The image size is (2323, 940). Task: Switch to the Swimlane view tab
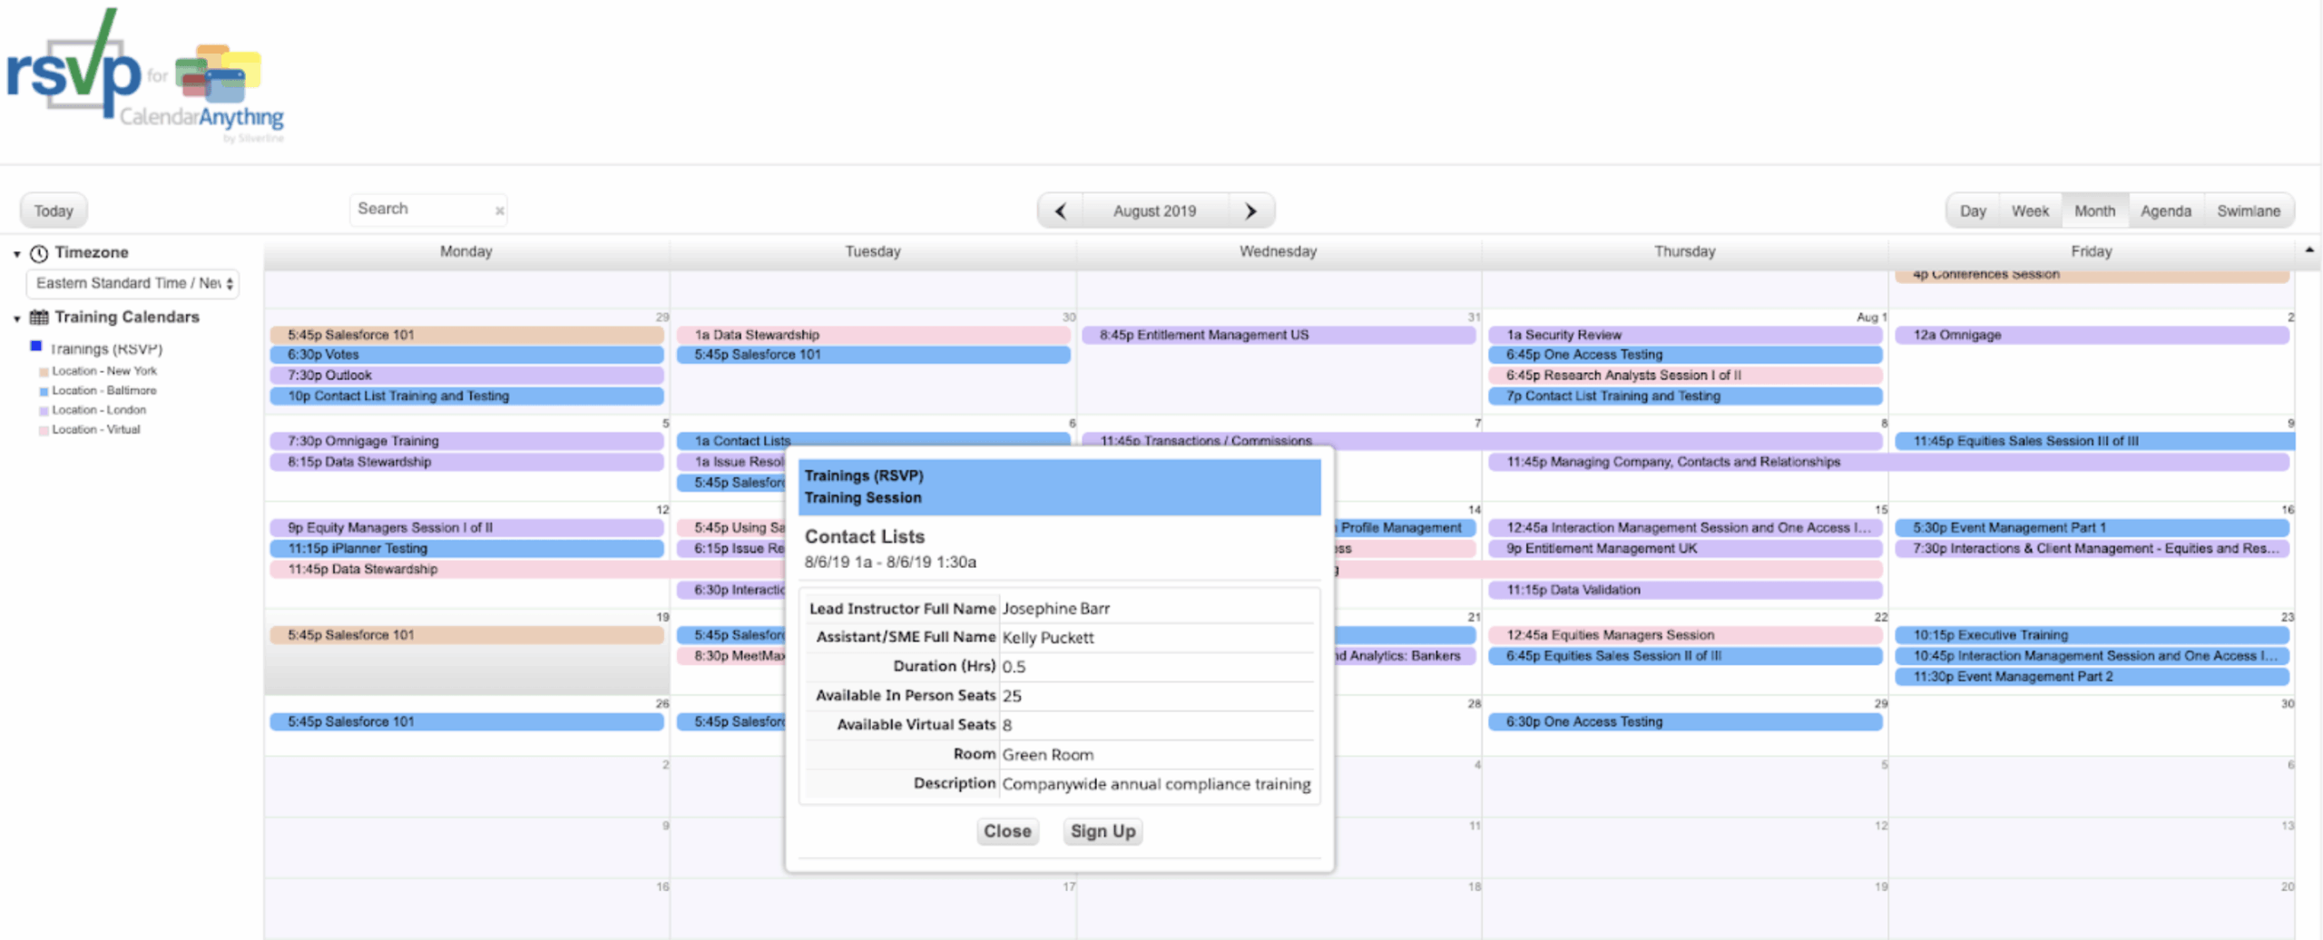click(2249, 210)
